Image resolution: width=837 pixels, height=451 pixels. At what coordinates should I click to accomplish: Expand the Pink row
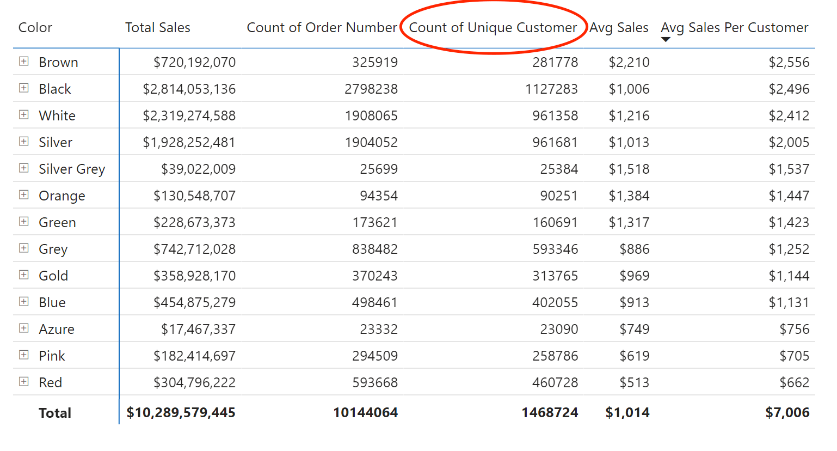click(23, 355)
